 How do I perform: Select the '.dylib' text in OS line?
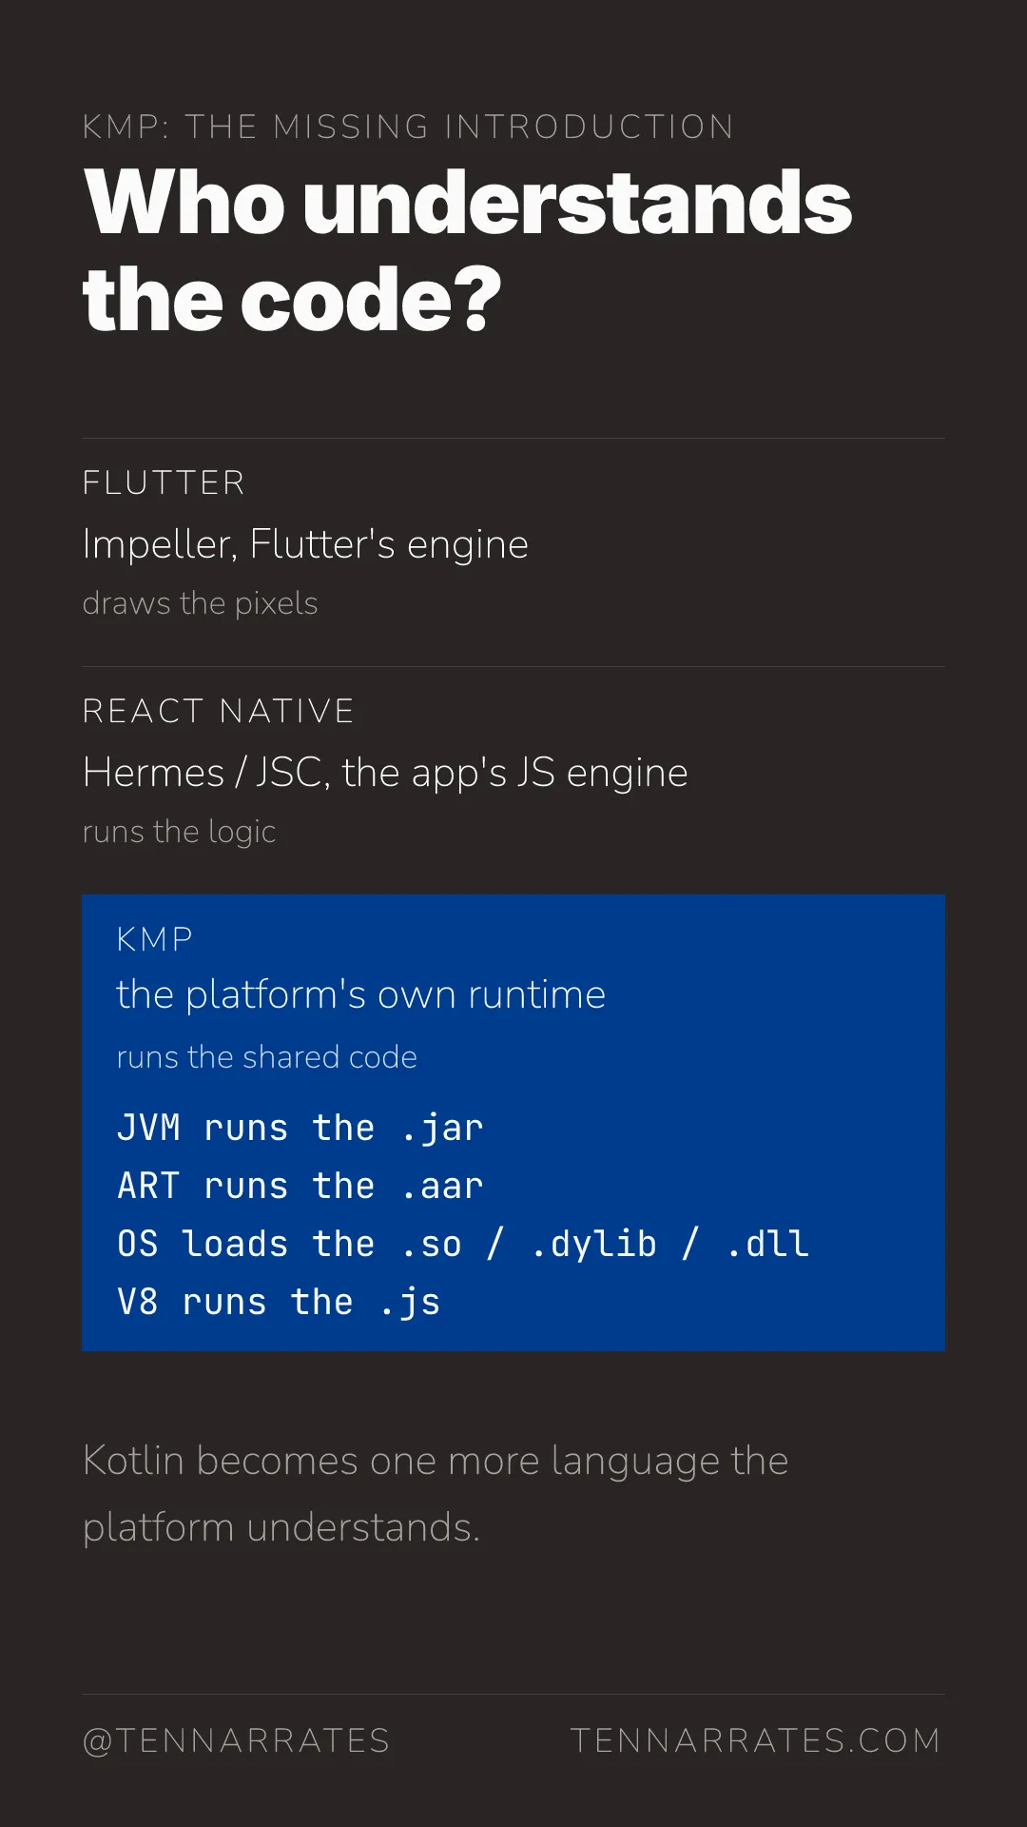coord(594,1245)
